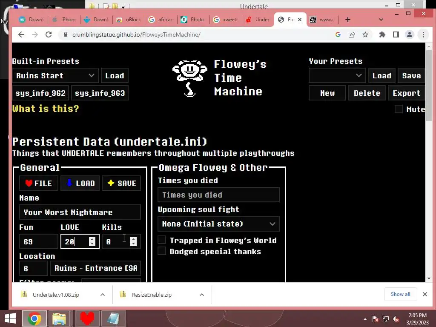Image resolution: width=436 pixels, height=327 pixels.
Task: Open the Windows Start menu
Action: pyautogui.click(x=10, y=318)
